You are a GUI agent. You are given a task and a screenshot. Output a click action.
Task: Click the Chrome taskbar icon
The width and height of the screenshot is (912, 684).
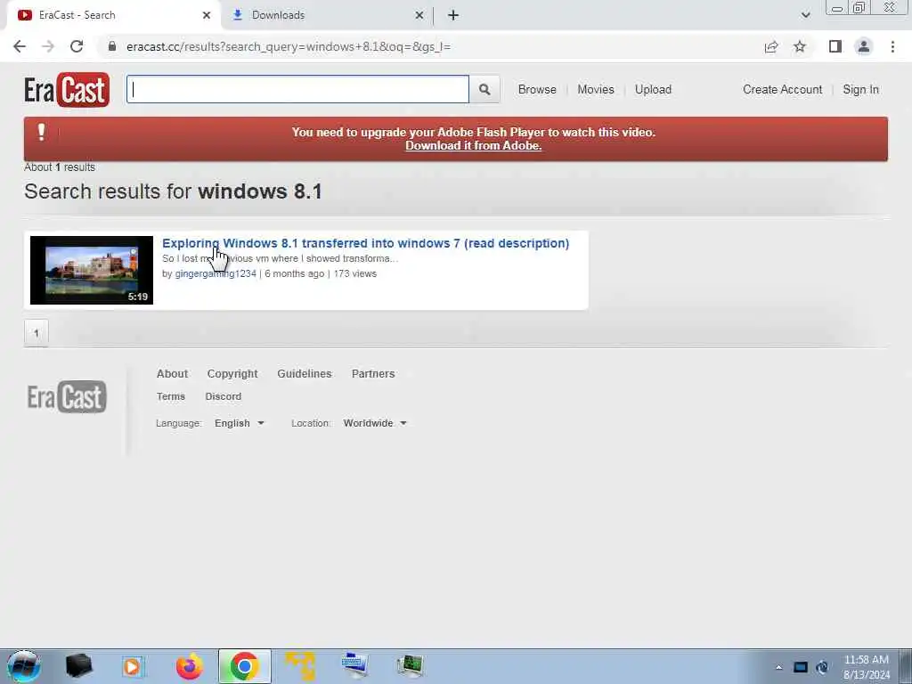[244, 666]
